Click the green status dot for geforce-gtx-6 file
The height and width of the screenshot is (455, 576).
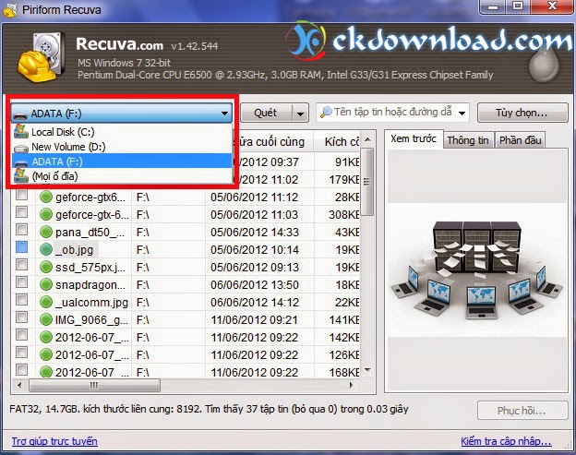click(x=46, y=214)
